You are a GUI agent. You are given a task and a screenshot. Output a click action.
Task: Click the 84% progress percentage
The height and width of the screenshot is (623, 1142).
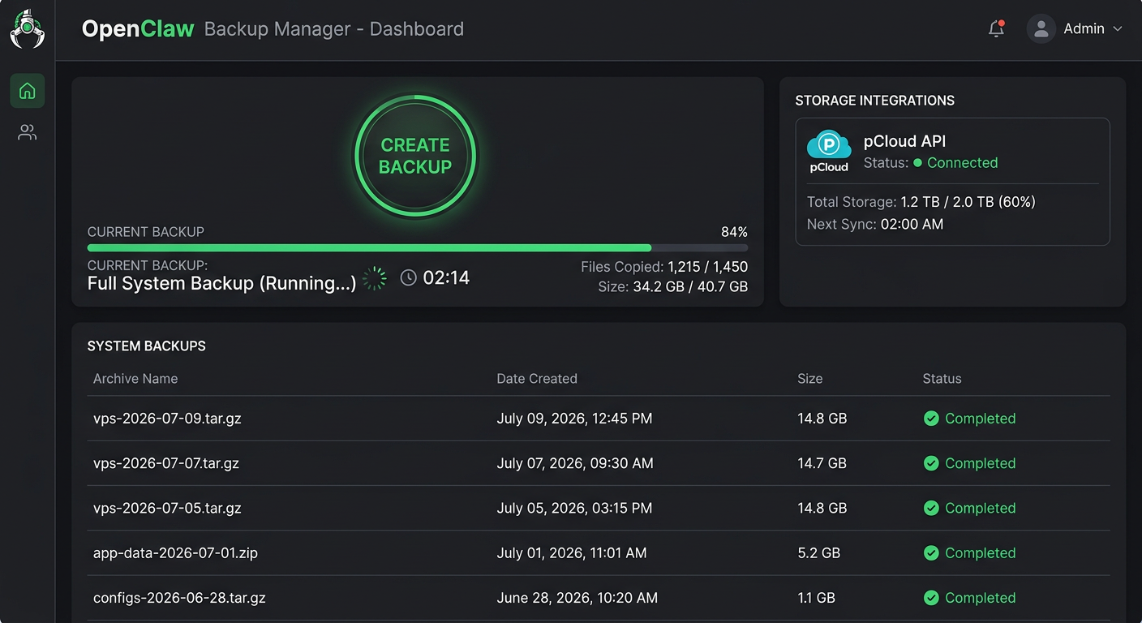(734, 232)
